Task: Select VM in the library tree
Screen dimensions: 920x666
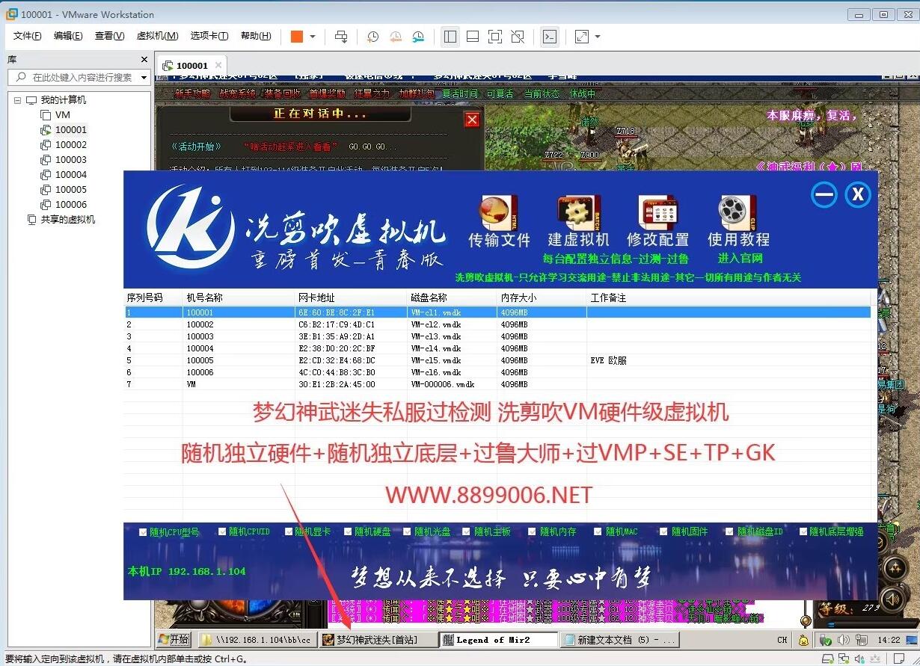Action: [x=63, y=114]
